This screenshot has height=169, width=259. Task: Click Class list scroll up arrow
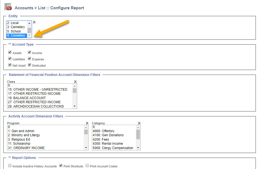pos(74,86)
